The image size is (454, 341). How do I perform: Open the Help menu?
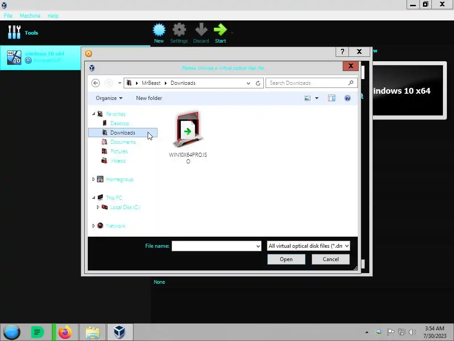[53, 16]
